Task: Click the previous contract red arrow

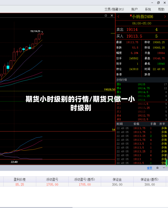Action: pyautogui.click(x=118, y=17)
